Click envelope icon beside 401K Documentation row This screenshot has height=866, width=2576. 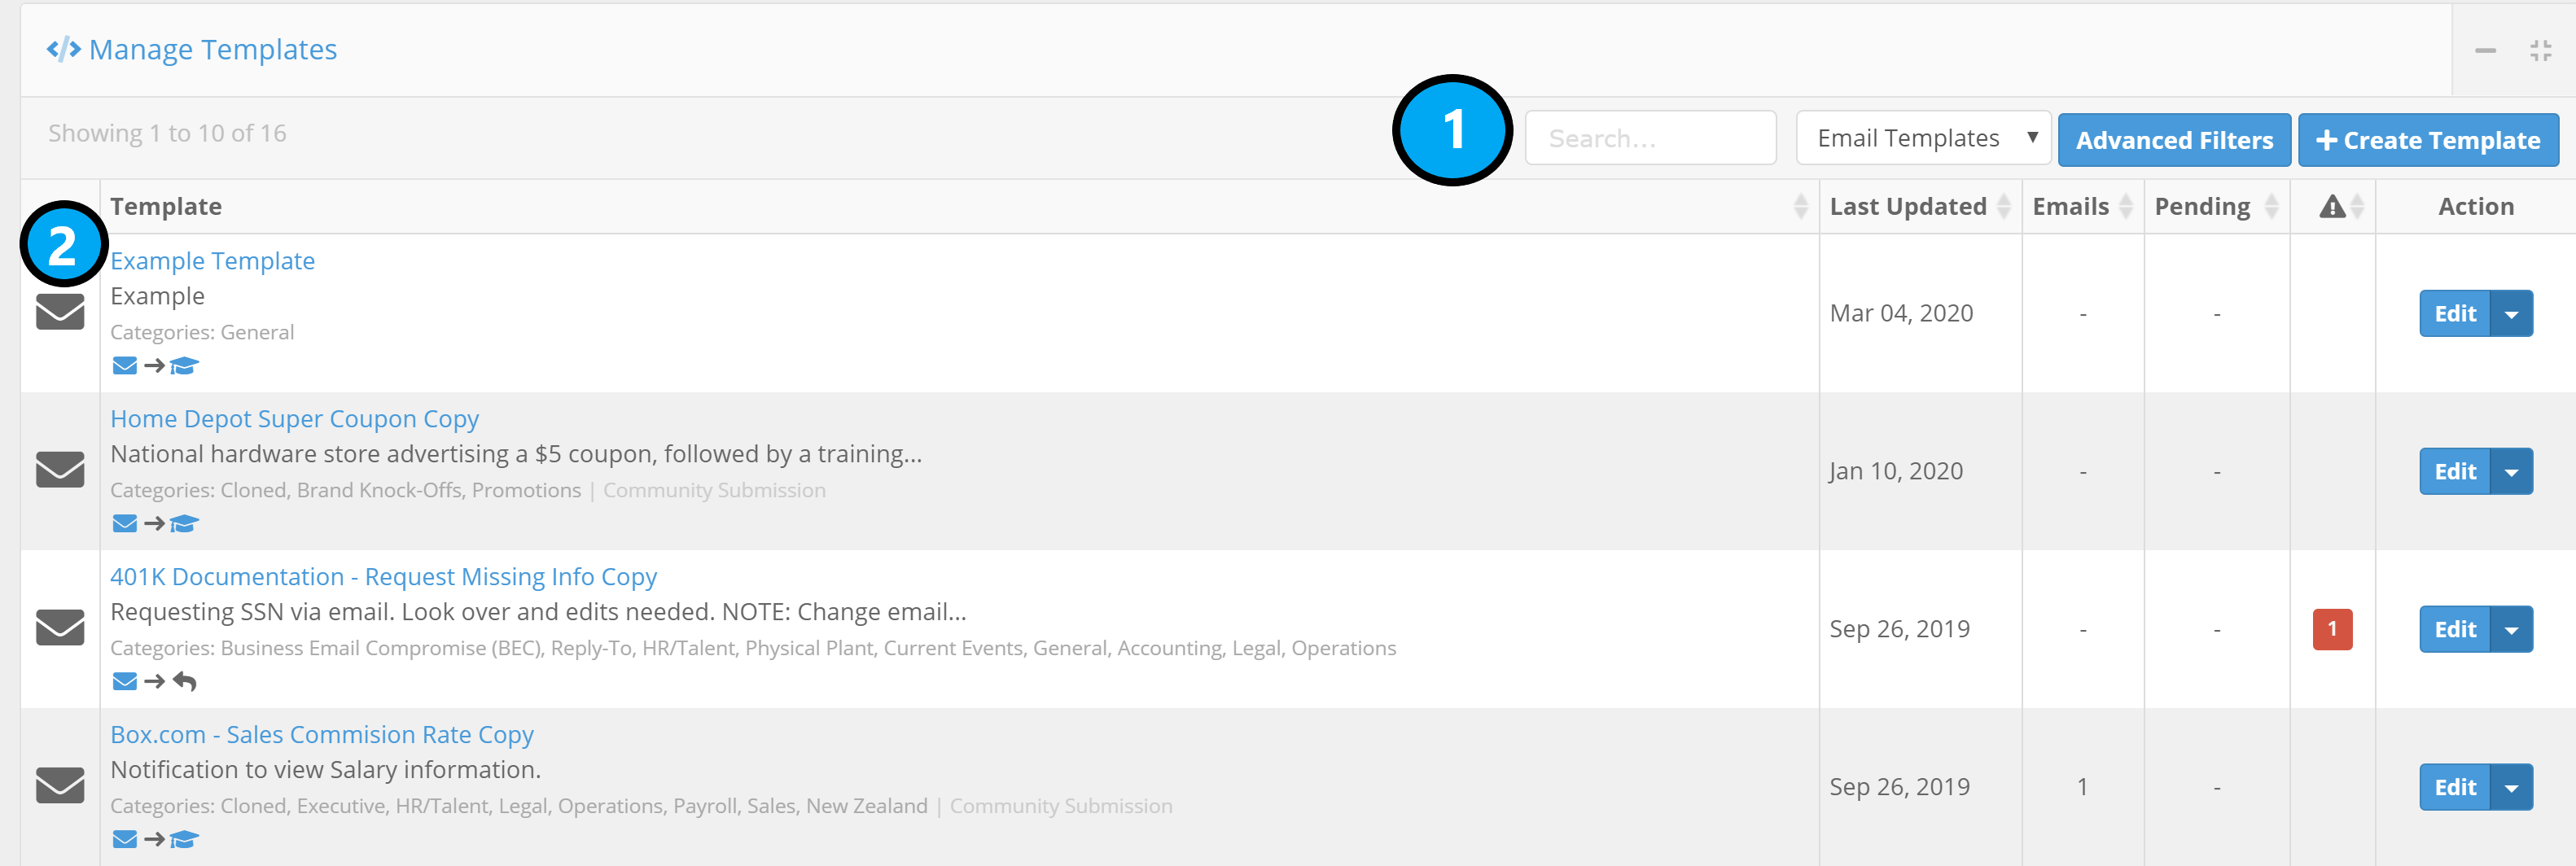click(x=60, y=627)
